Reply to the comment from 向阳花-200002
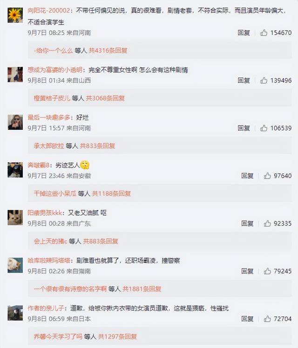The image size is (298, 348). (x=244, y=33)
